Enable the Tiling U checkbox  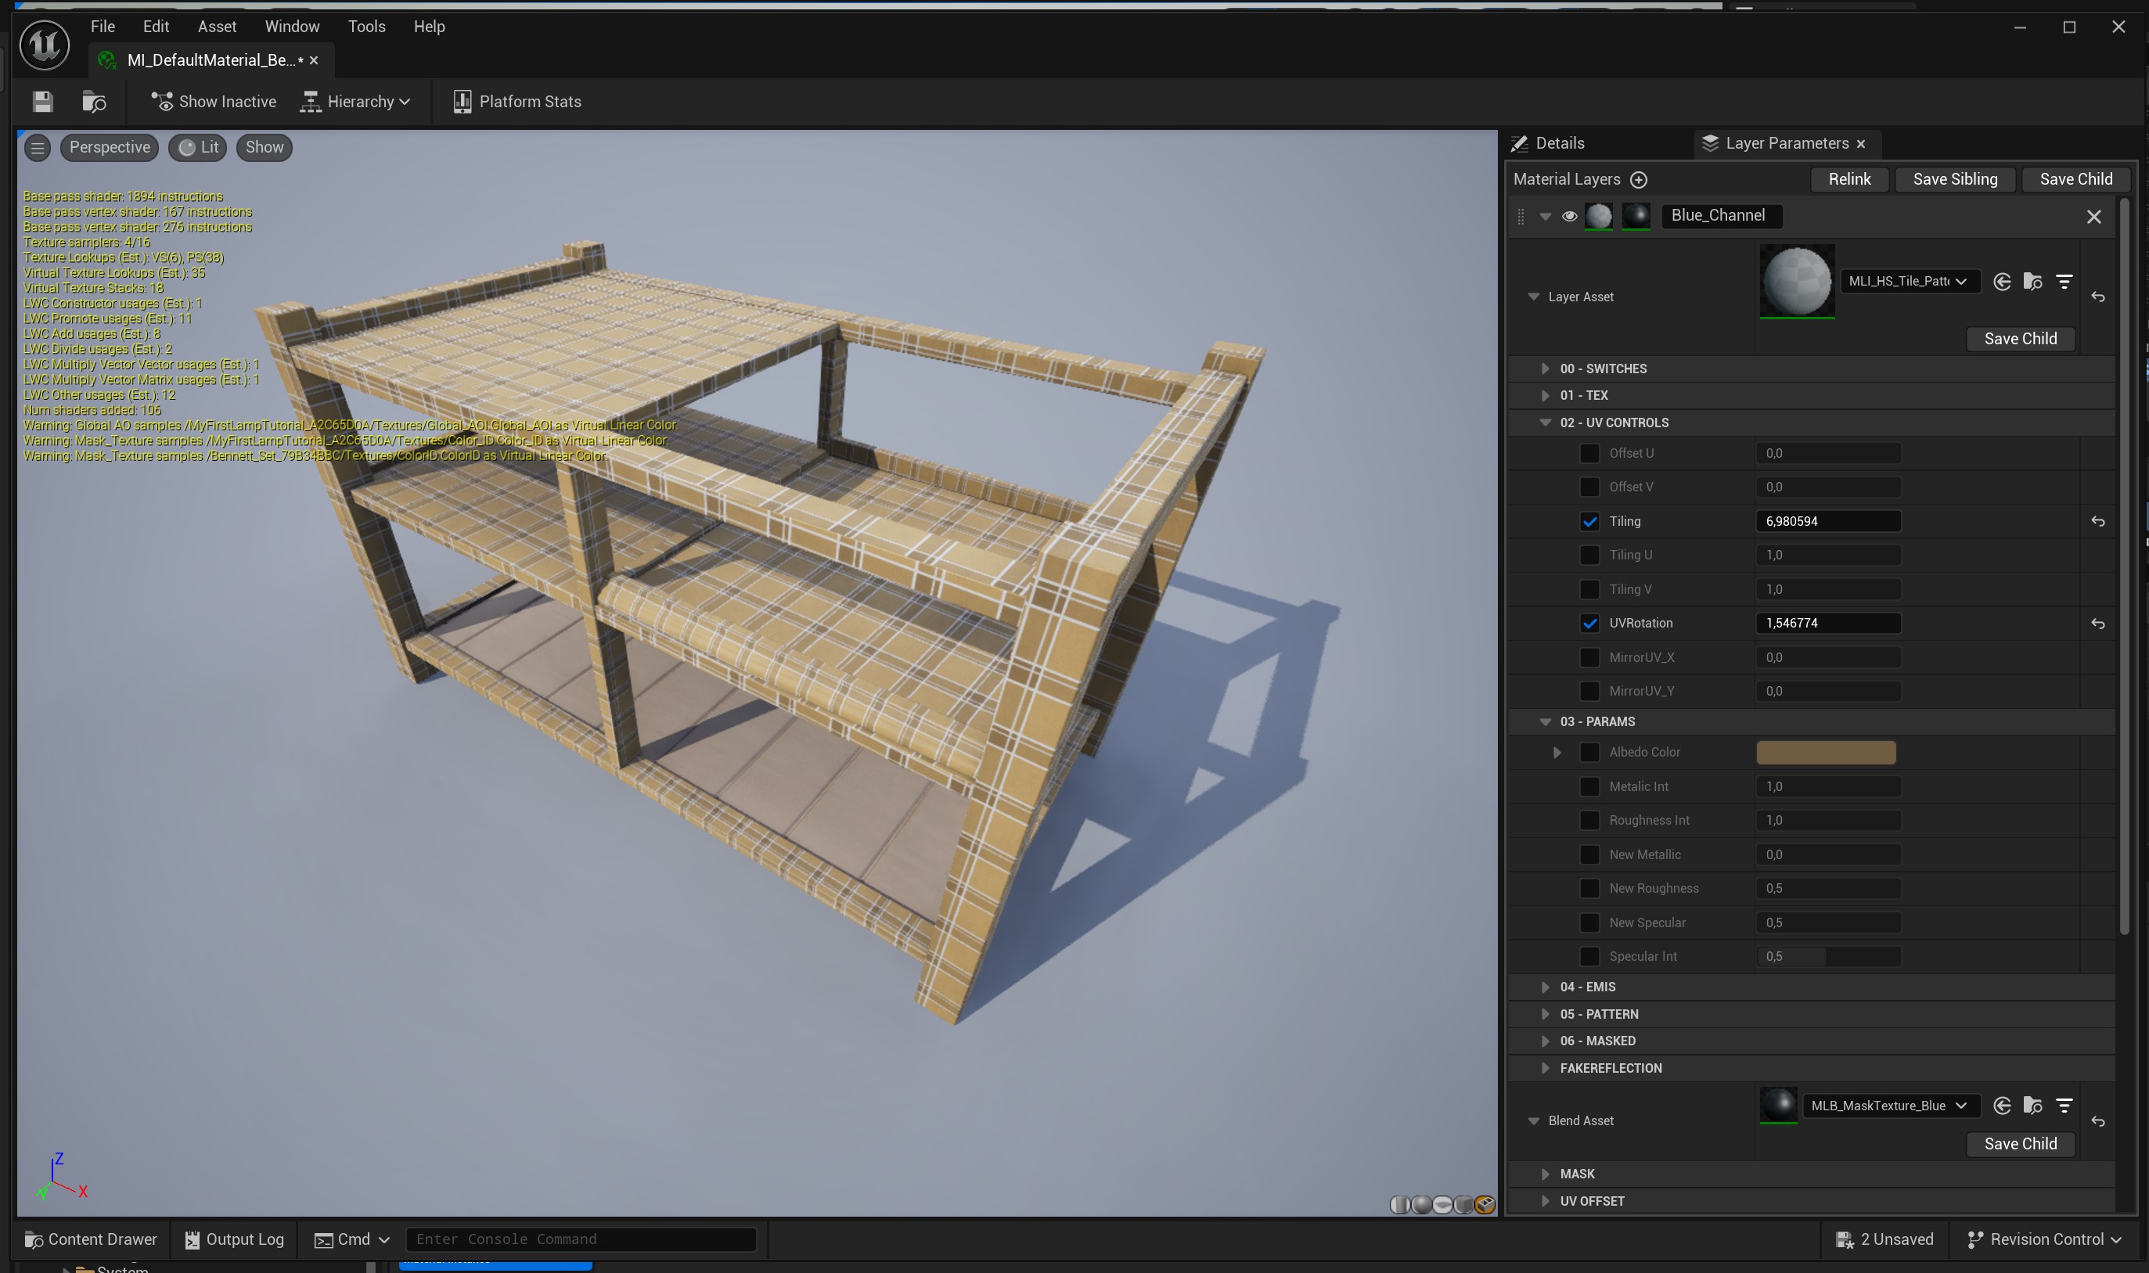1589,555
